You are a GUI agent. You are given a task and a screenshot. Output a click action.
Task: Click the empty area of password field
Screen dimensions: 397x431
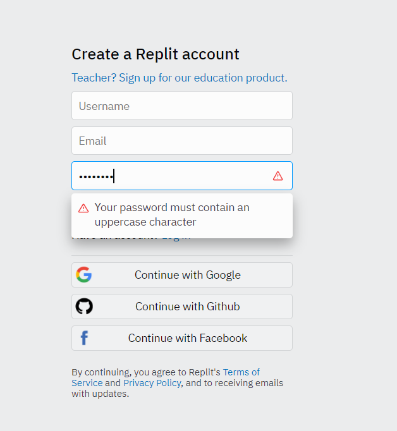tap(190, 176)
